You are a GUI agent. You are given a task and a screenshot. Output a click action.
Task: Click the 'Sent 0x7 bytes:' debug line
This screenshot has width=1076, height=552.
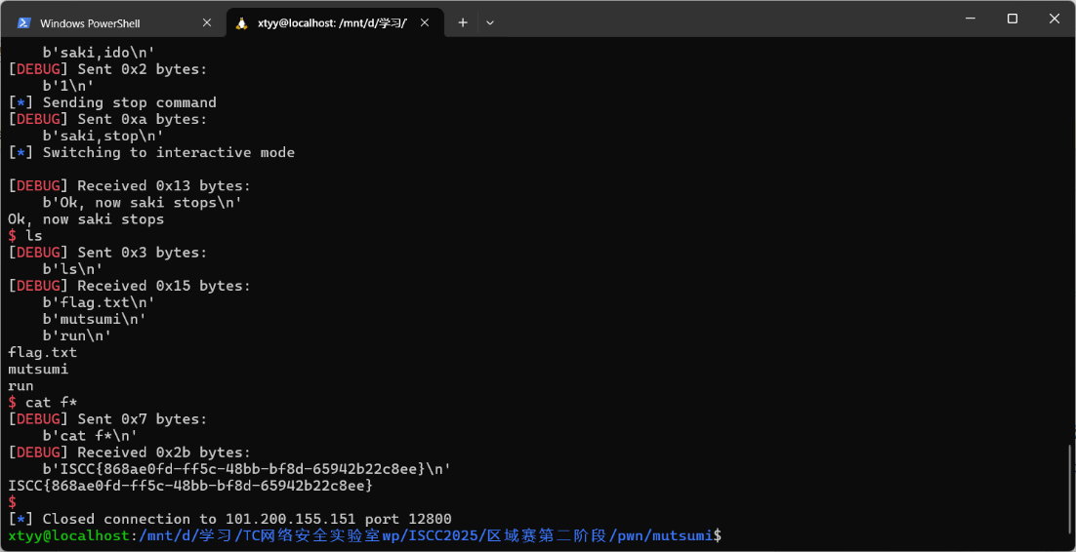coord(107,419)
